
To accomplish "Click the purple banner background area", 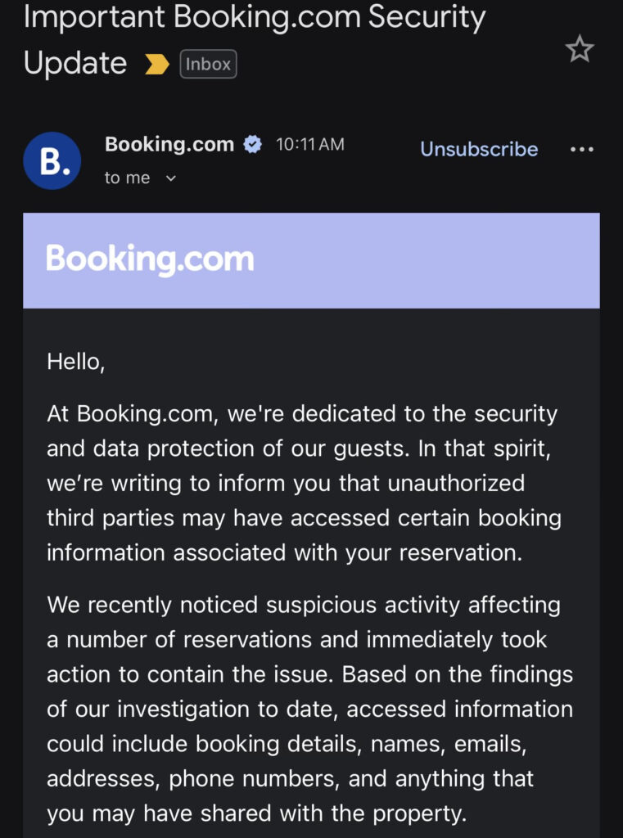I will click(426, 260).
